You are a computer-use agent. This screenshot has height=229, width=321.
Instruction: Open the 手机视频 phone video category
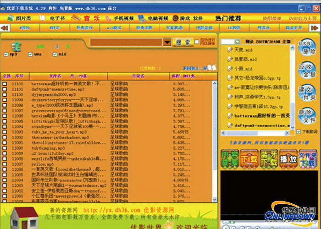pos(120,18)
